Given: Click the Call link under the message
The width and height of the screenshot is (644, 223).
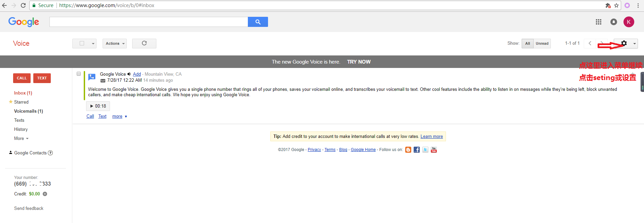Looking at the screenshot, I should pos(90,116).
